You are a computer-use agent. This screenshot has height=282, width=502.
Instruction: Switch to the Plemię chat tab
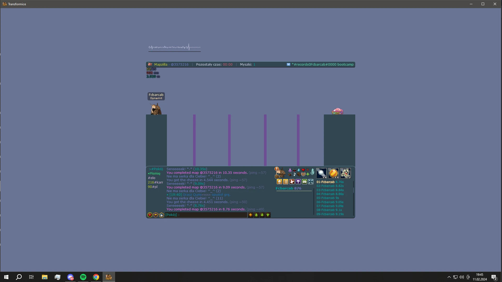(x=154, y=174)
